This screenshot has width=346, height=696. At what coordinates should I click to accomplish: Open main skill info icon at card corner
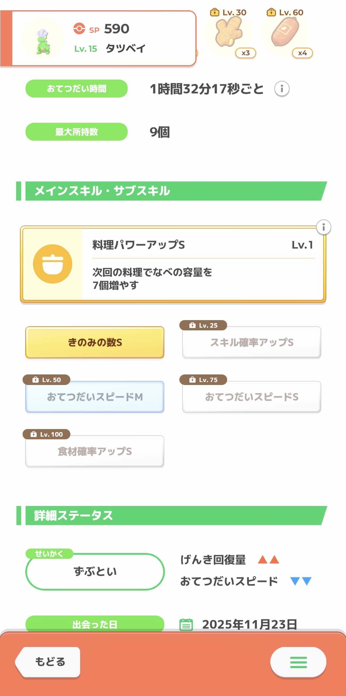coord(323,227)
